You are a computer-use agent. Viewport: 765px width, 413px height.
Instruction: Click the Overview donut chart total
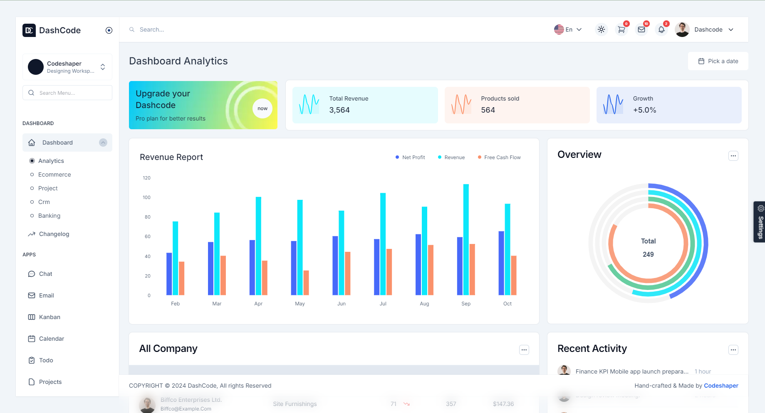point(648,248)
